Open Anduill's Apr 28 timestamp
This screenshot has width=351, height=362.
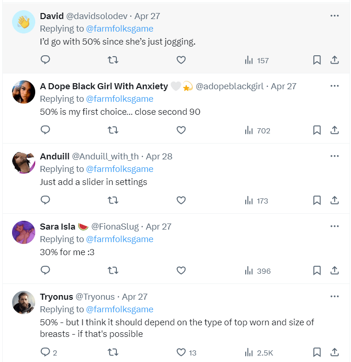[x=159, y=157]
